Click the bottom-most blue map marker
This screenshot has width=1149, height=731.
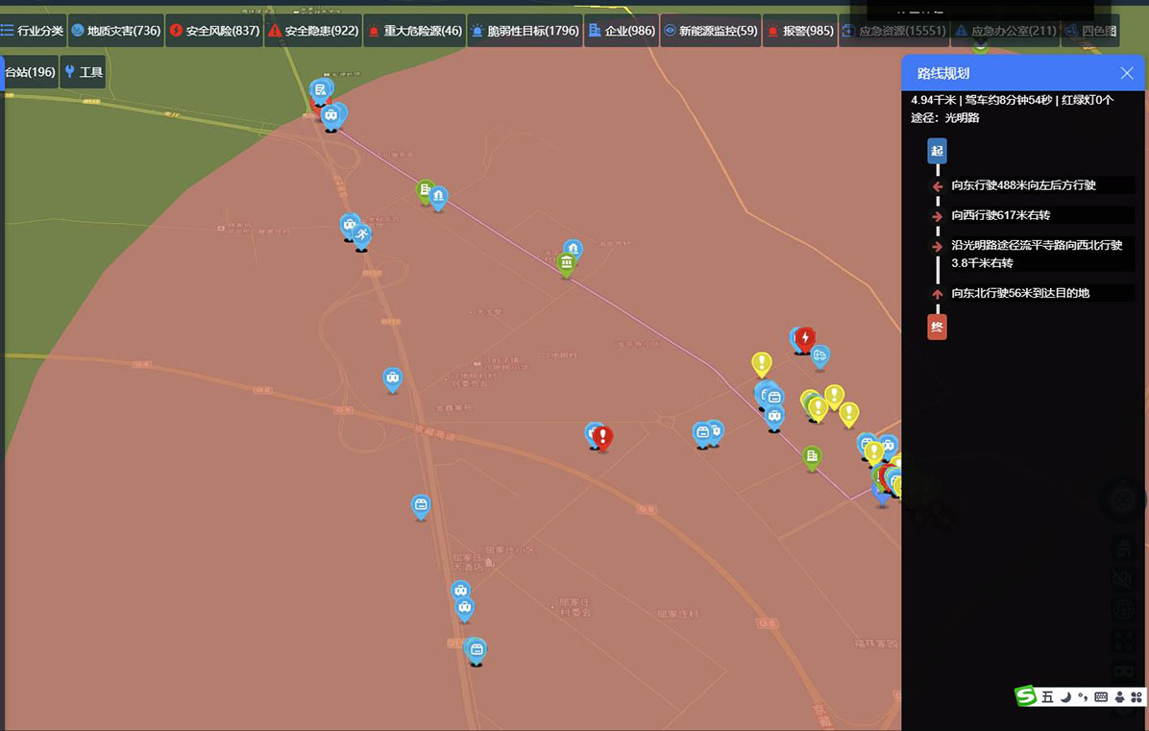pyautogui.click(x=477, y=650)
